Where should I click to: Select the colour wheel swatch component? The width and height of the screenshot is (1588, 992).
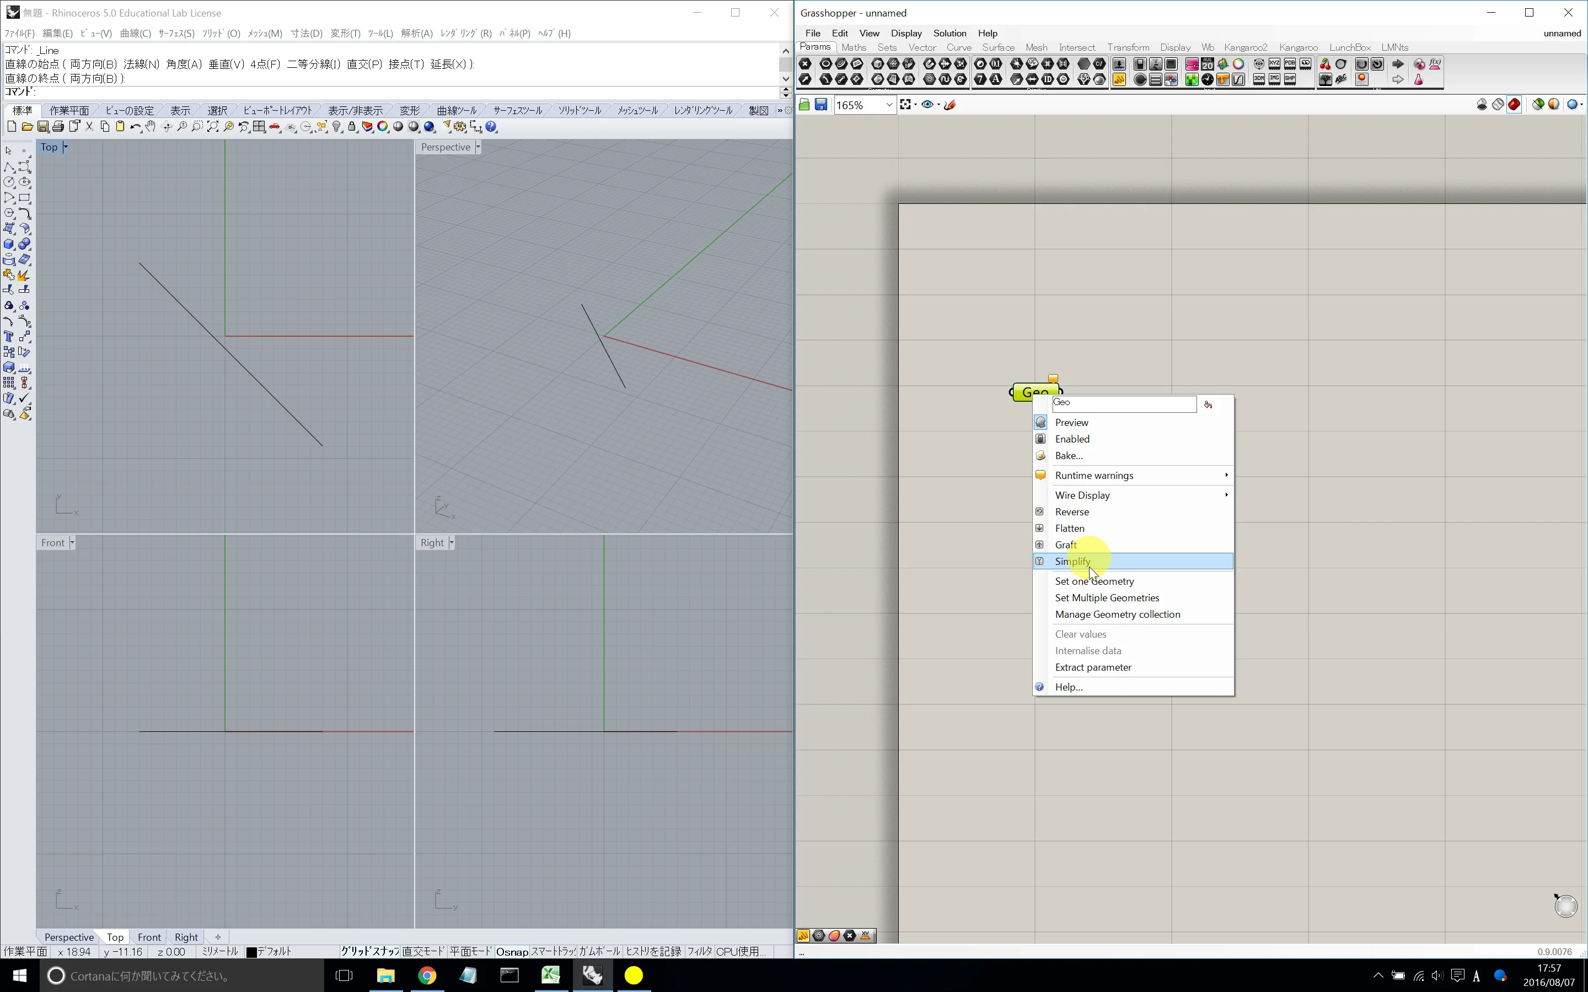[x=1238, y=64]
